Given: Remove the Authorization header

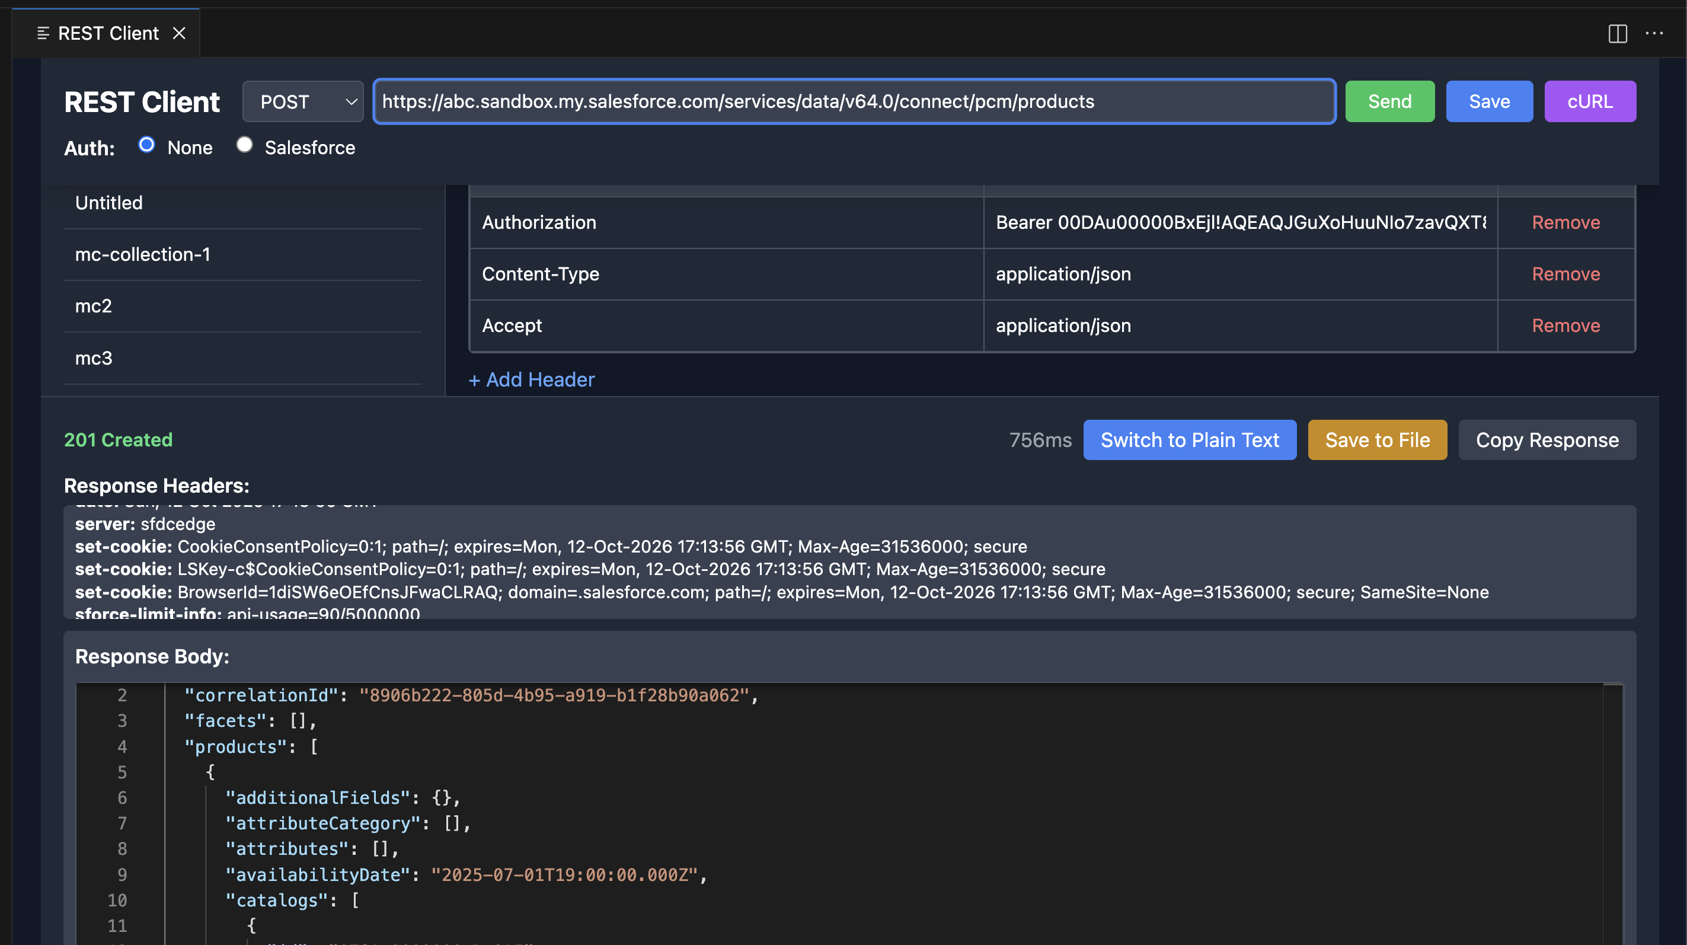Looking at the screenshot, I should 1565,223.
